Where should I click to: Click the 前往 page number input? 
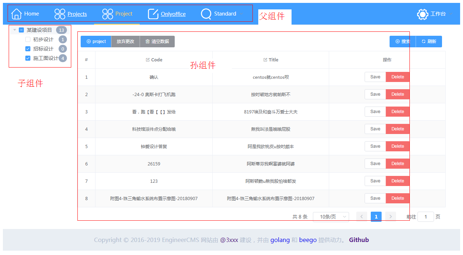pos(426,217)
